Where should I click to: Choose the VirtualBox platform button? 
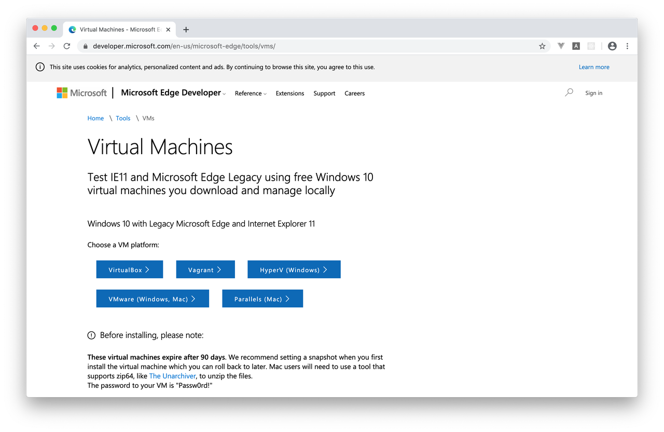pos(130,269)
